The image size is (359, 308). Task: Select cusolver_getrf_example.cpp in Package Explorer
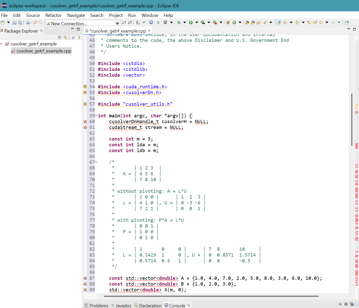click(x=44, y=51)
